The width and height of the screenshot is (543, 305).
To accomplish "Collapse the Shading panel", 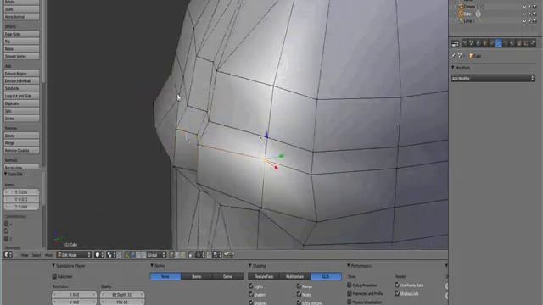I will click(x=249, y=266).
